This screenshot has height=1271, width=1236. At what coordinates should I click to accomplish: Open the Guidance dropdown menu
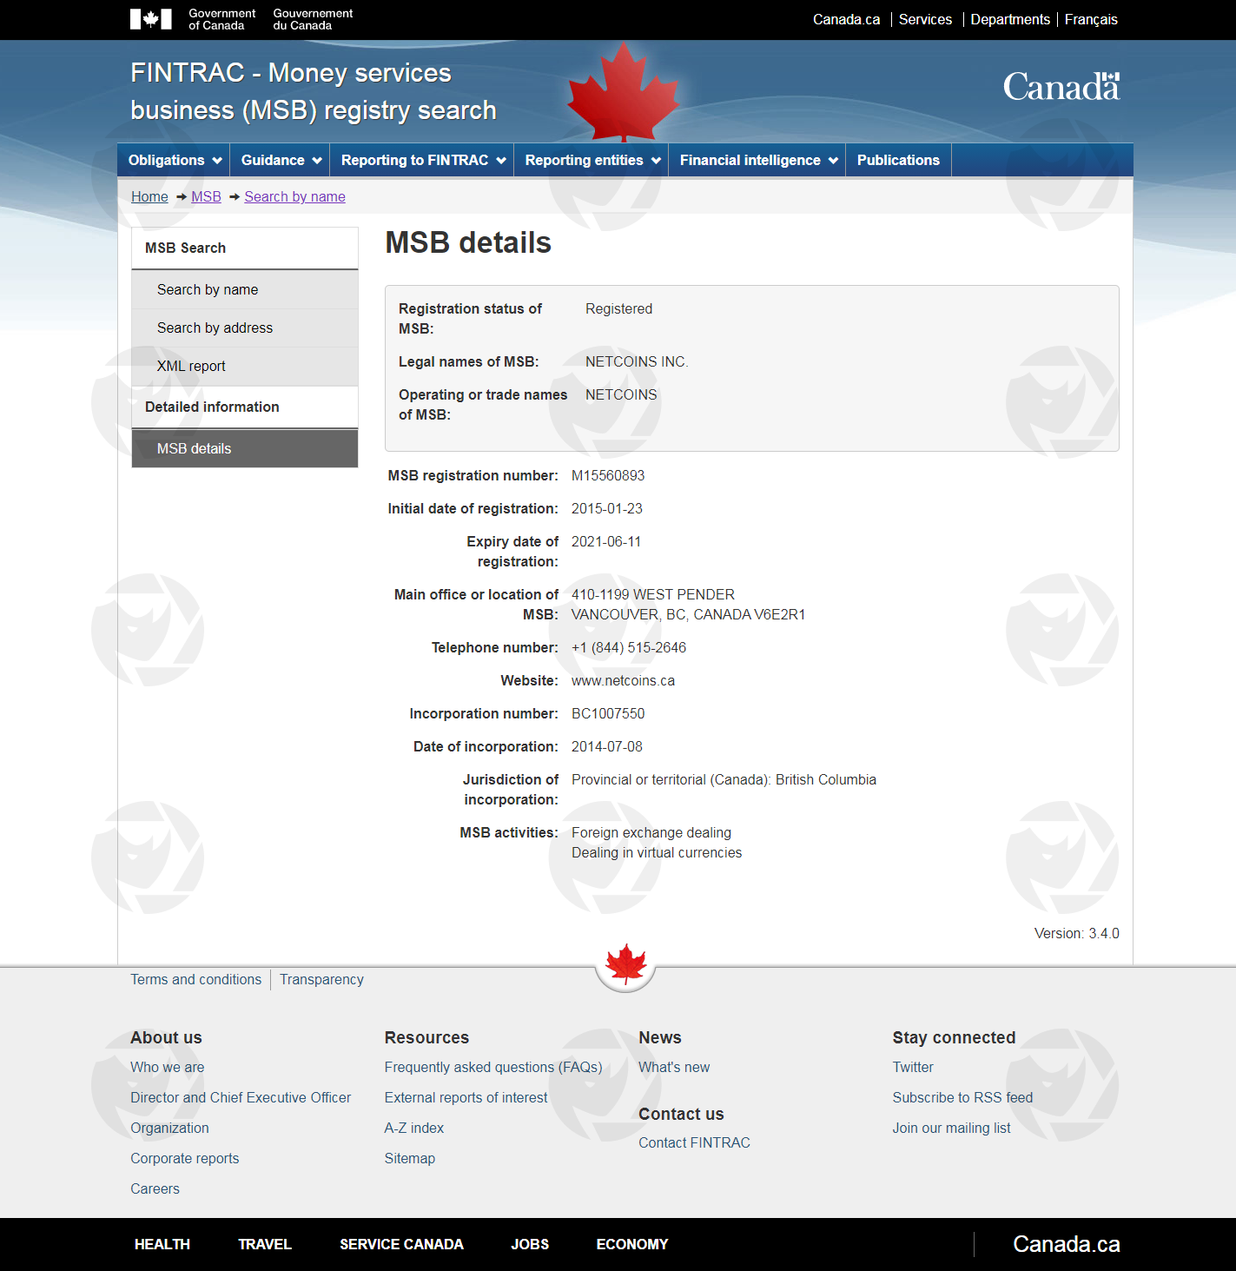[281, 160]
